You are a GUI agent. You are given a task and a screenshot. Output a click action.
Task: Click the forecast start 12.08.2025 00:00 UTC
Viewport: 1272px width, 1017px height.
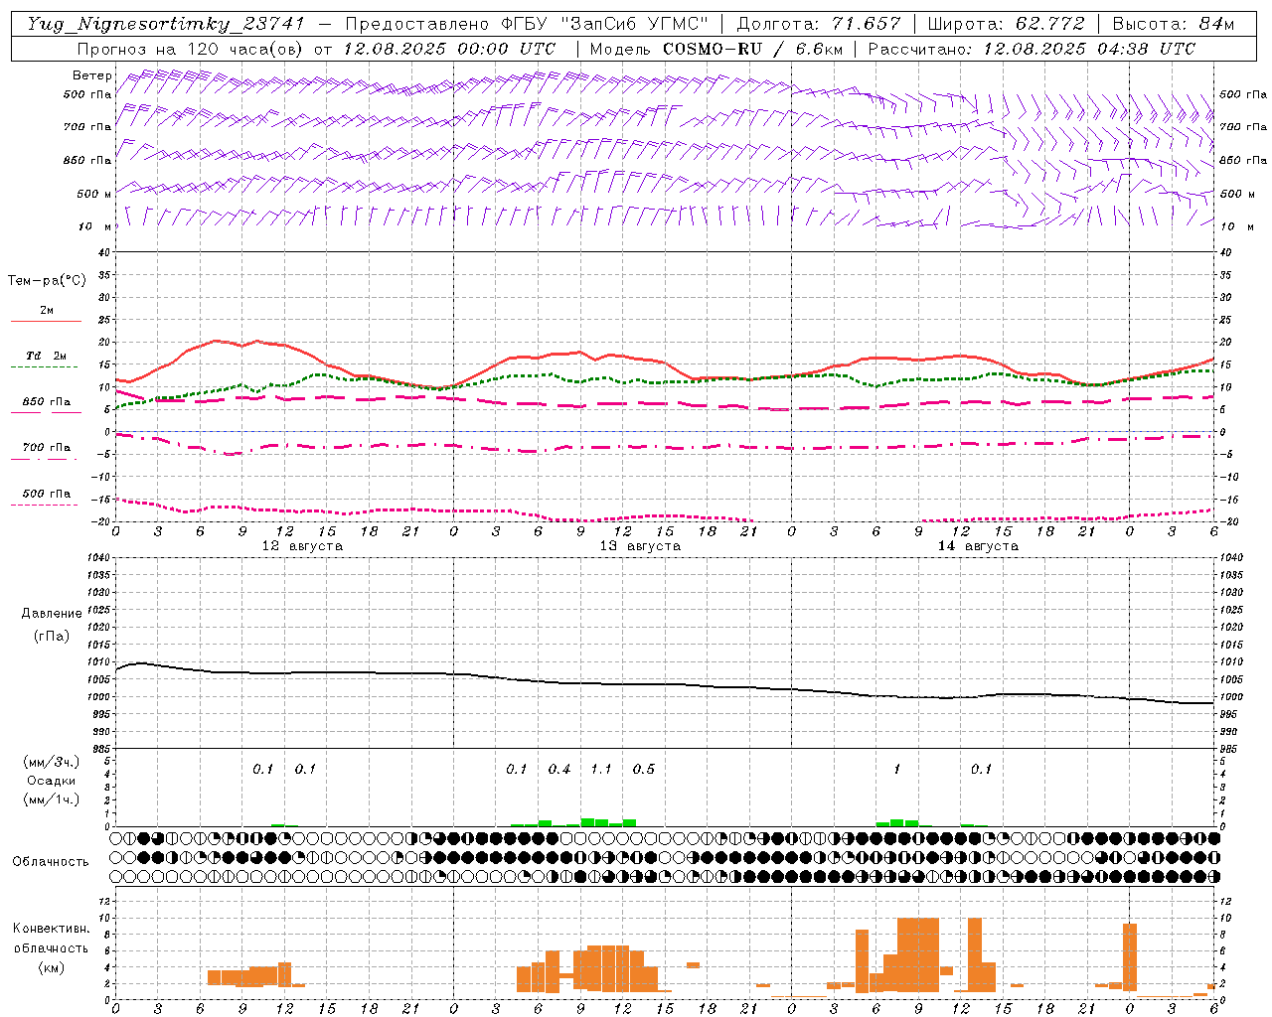(449, 49)
